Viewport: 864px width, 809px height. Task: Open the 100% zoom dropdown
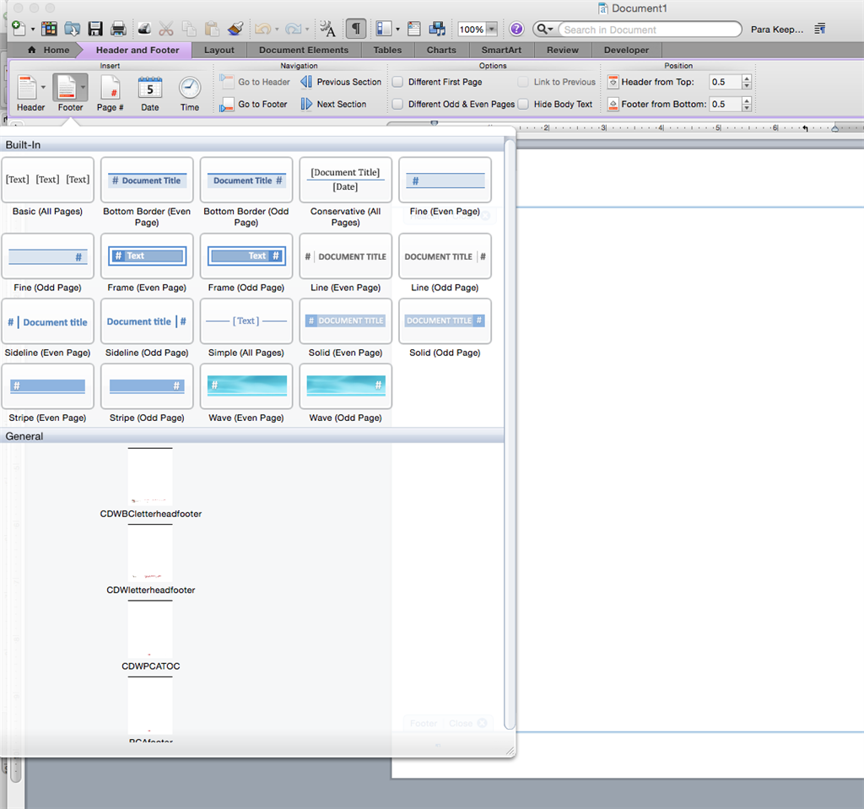[x=491, y=30]
